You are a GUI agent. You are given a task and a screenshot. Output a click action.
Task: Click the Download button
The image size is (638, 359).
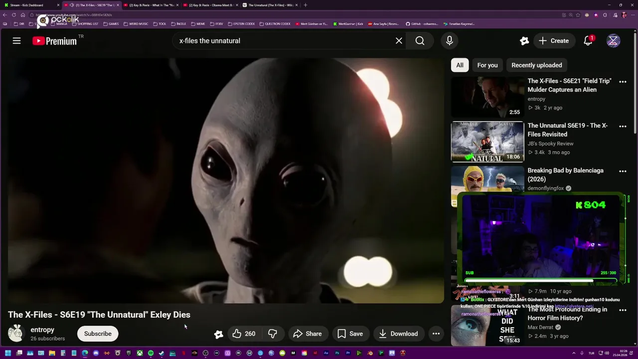pos(398,334)
